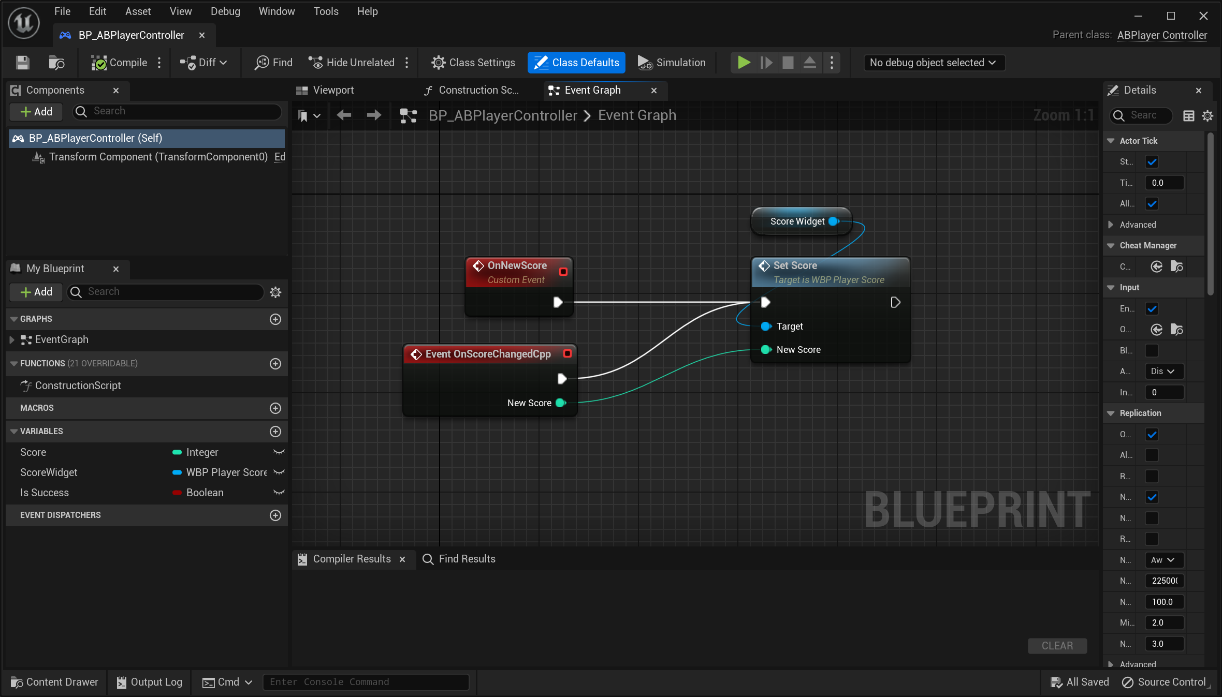Open Details panel settings gear

[1208, 116]
